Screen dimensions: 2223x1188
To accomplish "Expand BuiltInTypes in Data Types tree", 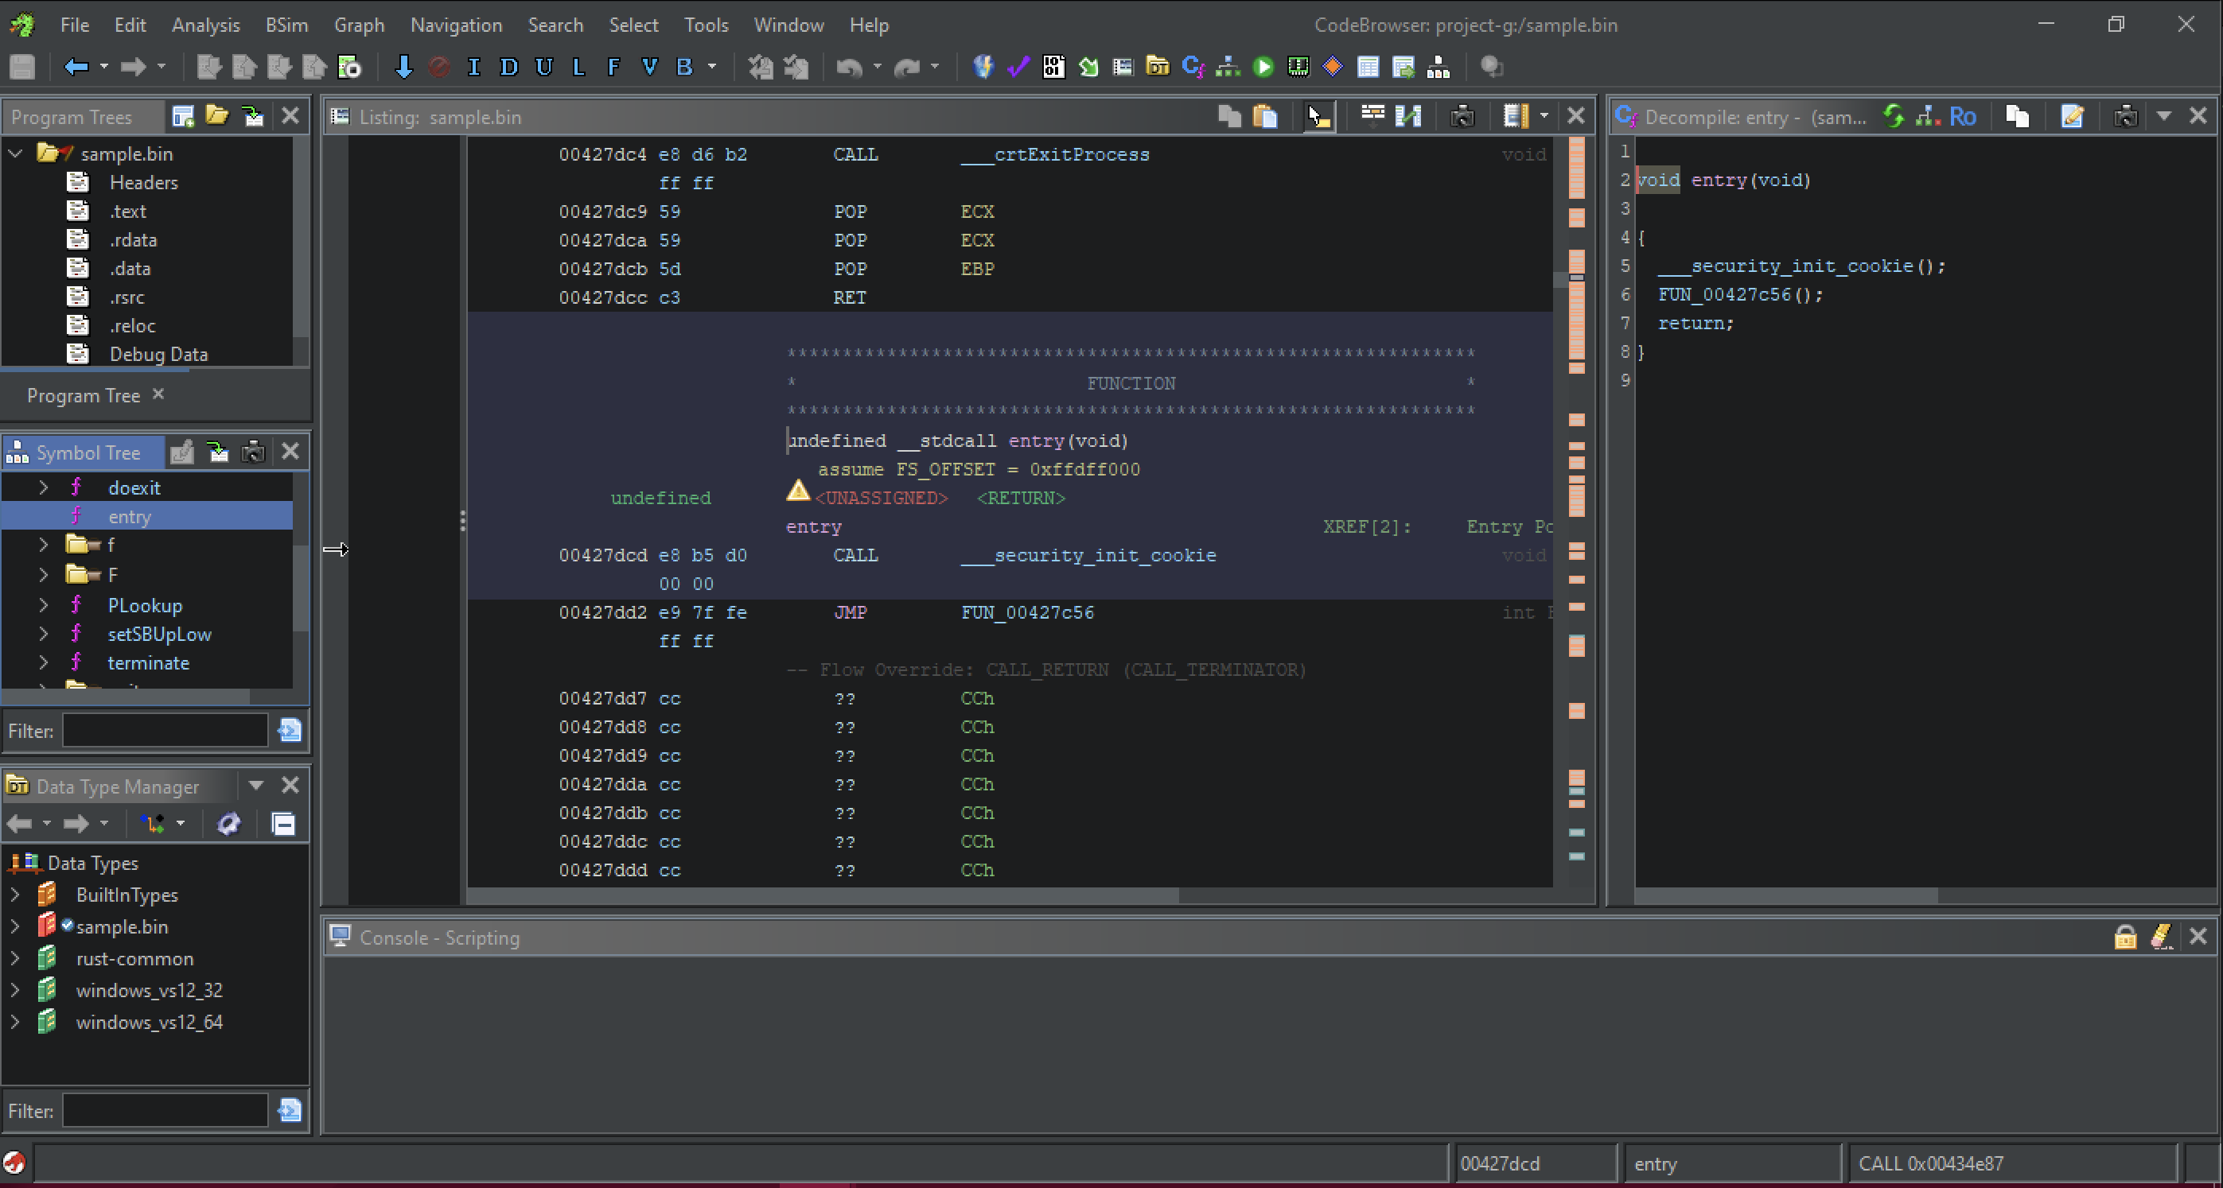I will click(x=14, y=895).
